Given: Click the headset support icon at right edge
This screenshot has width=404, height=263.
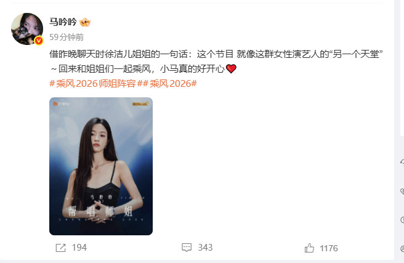Looking at the screenshot, I should [402, 162].
